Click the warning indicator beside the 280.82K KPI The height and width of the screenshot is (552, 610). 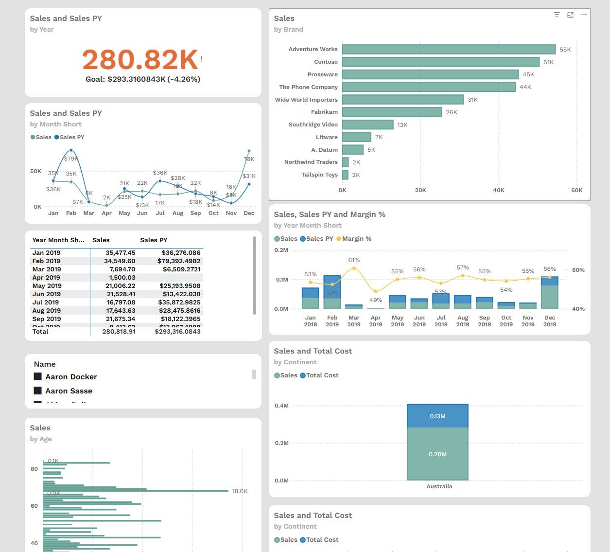(x=201, y=58)
